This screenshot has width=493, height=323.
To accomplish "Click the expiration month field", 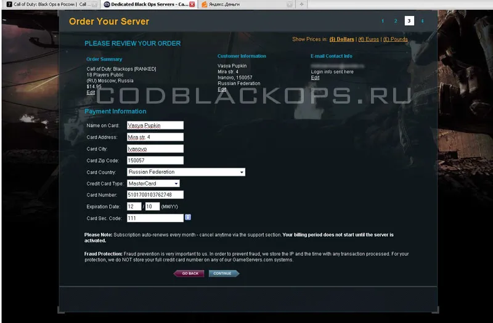I will [134, 206].
